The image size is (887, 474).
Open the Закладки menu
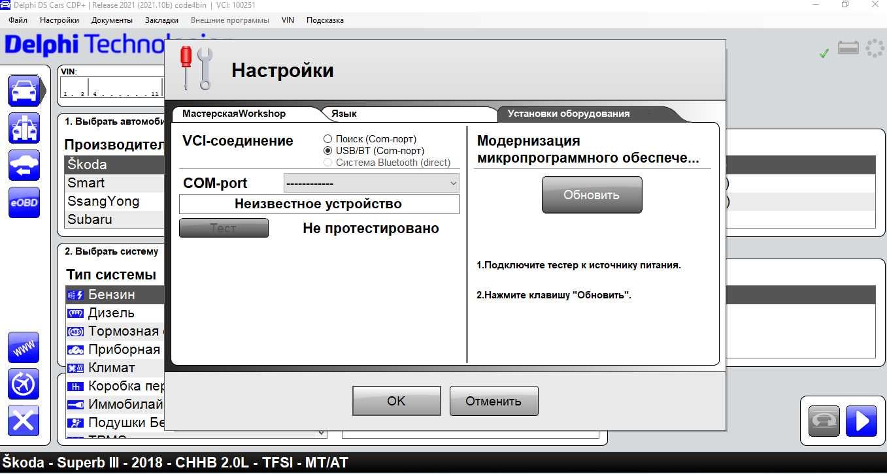[x=161, y=20]
